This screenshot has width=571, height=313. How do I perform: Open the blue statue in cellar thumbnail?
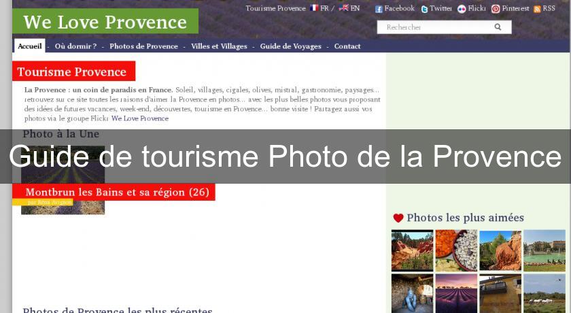tap(412, 293)
